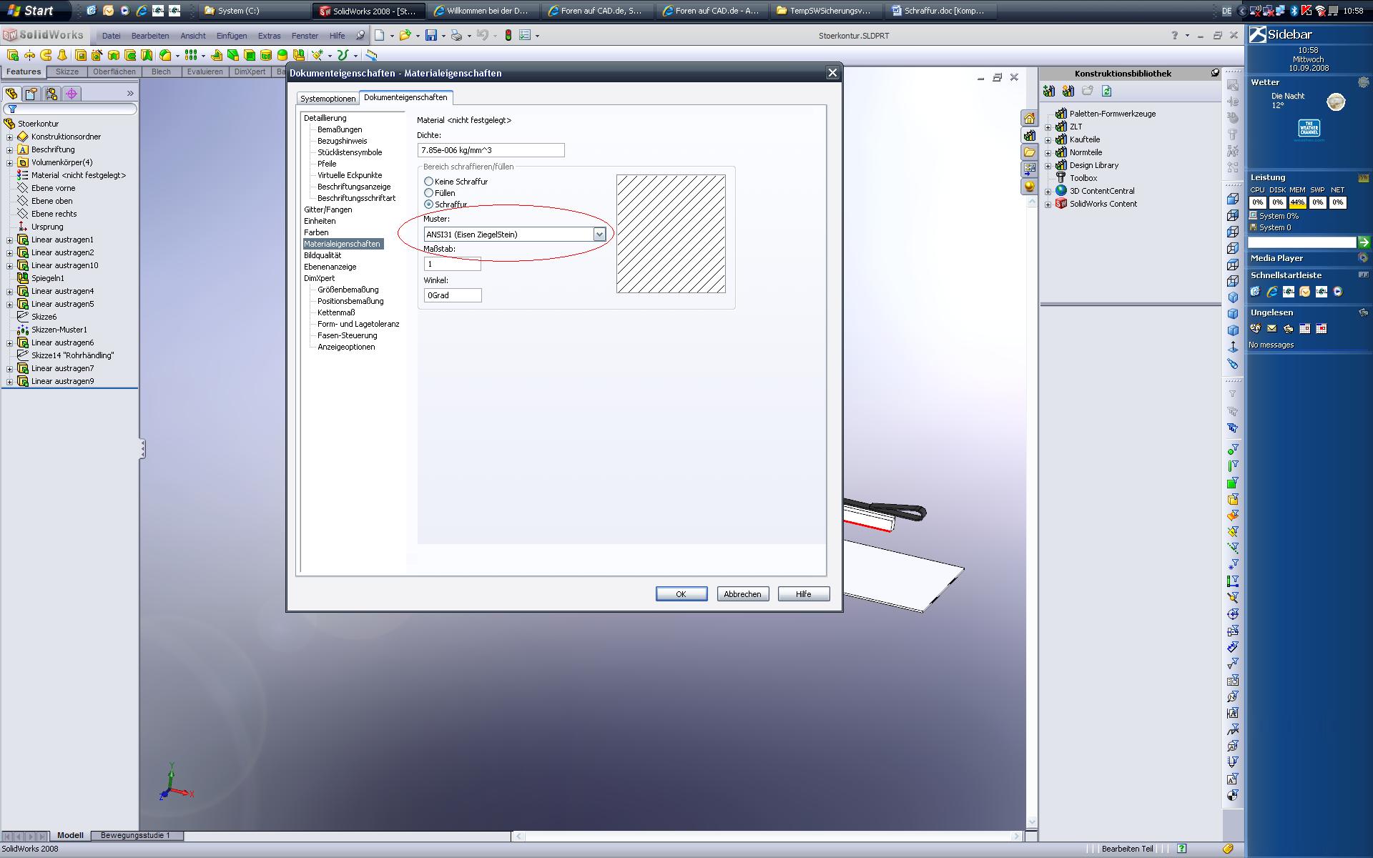Click the Hilfe button in dialog
This screenshot has height=858, width=1373.
click(x=804, y=594)
